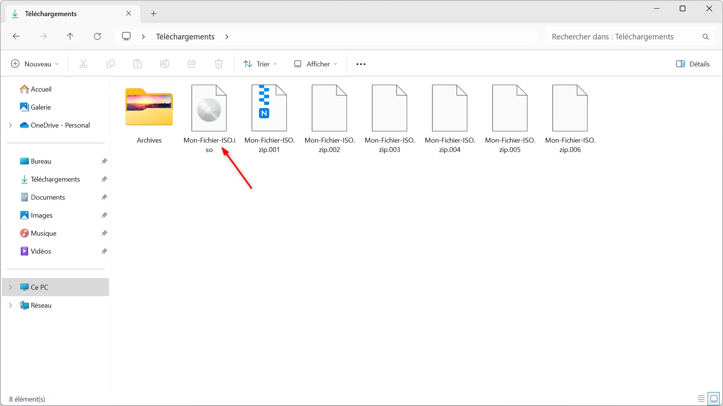Click the Téléchargements breadcrumb in address bar
The height and width of the screenshot is (406, 723).
coord(185,37)
